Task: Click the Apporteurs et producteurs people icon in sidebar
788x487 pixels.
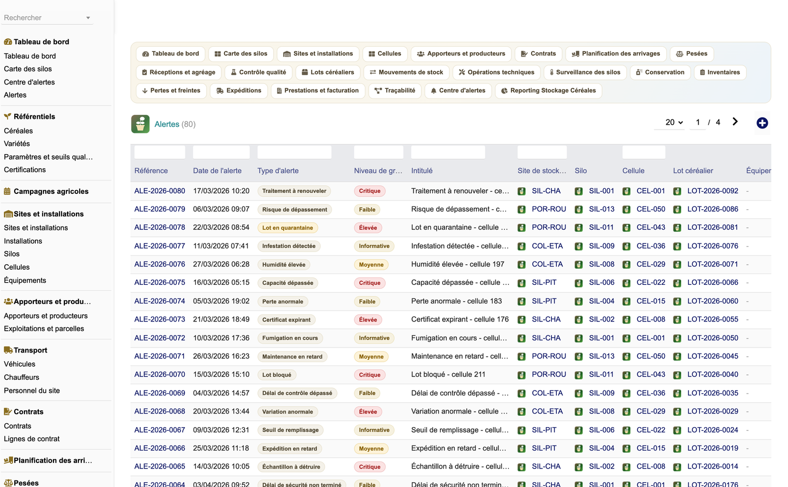Action: 8,301
